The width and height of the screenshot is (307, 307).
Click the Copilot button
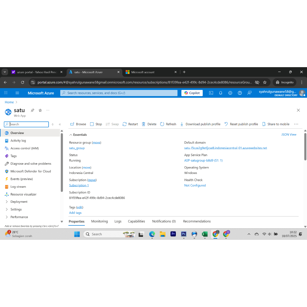point(192,93)
